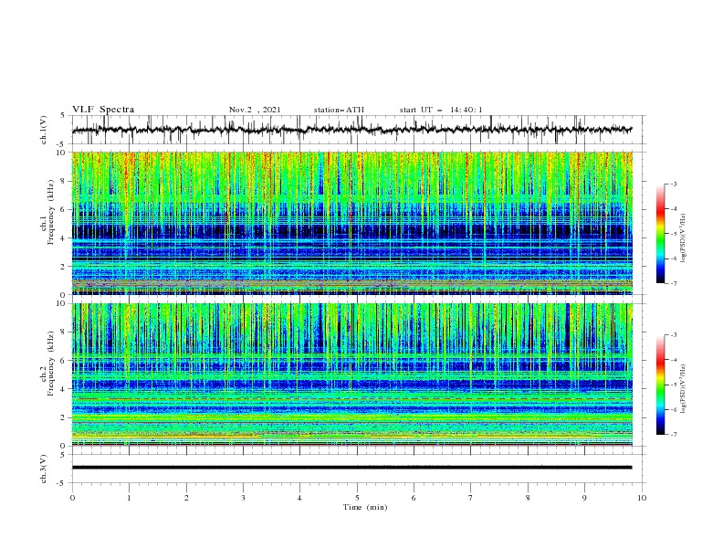Click the flat ch.3 voltage trace
This screenshot has height=559, width=723.
[351, 468]
